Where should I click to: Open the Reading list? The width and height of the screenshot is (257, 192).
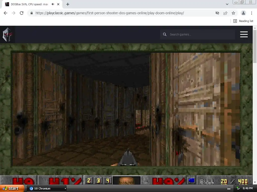(243, 21)
